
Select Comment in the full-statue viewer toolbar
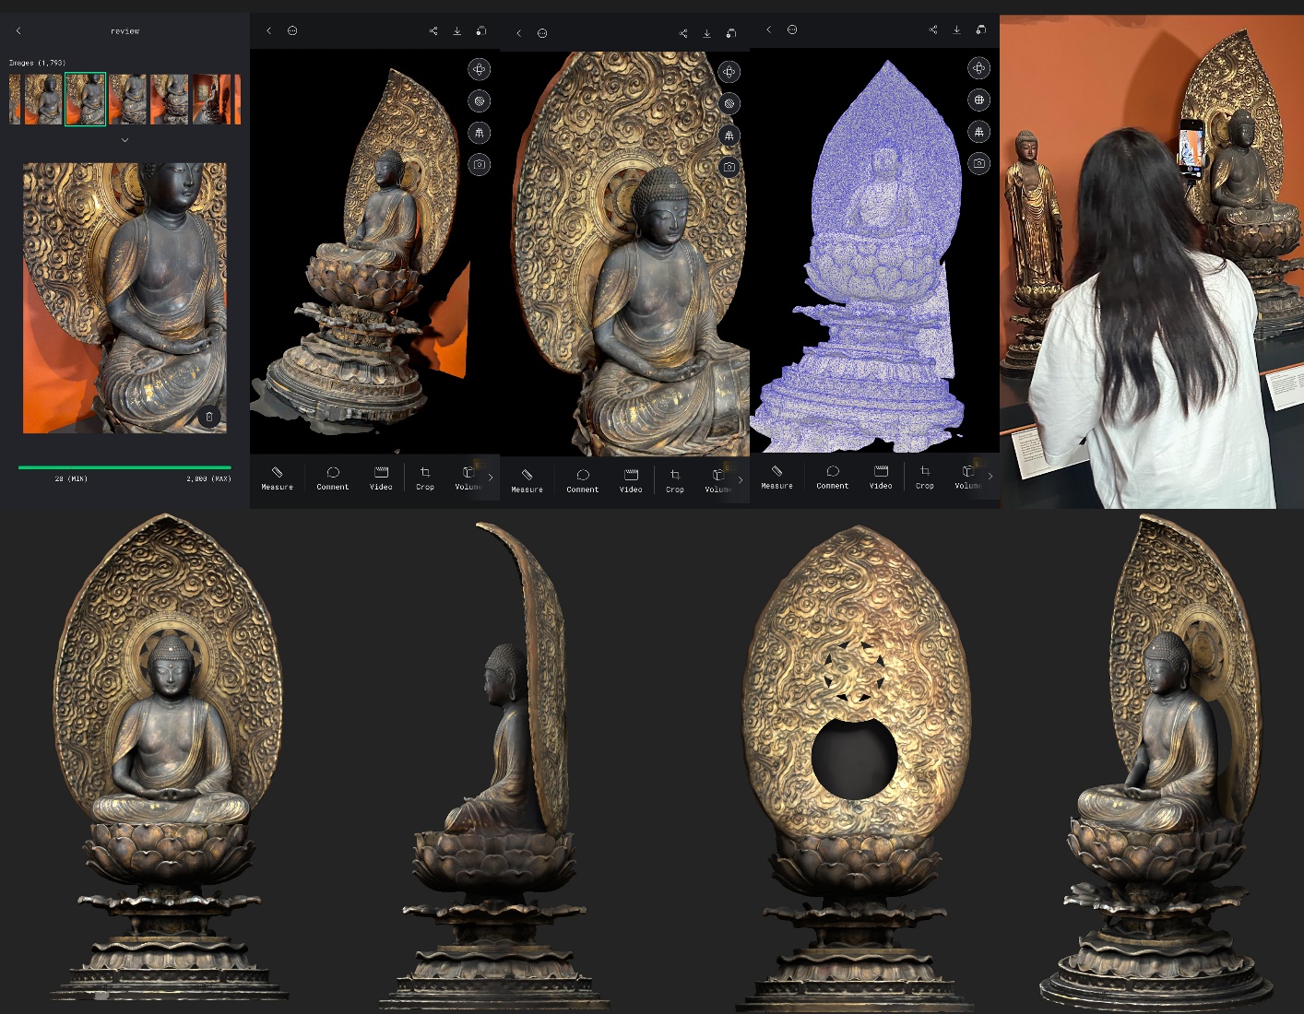[333, 478]
